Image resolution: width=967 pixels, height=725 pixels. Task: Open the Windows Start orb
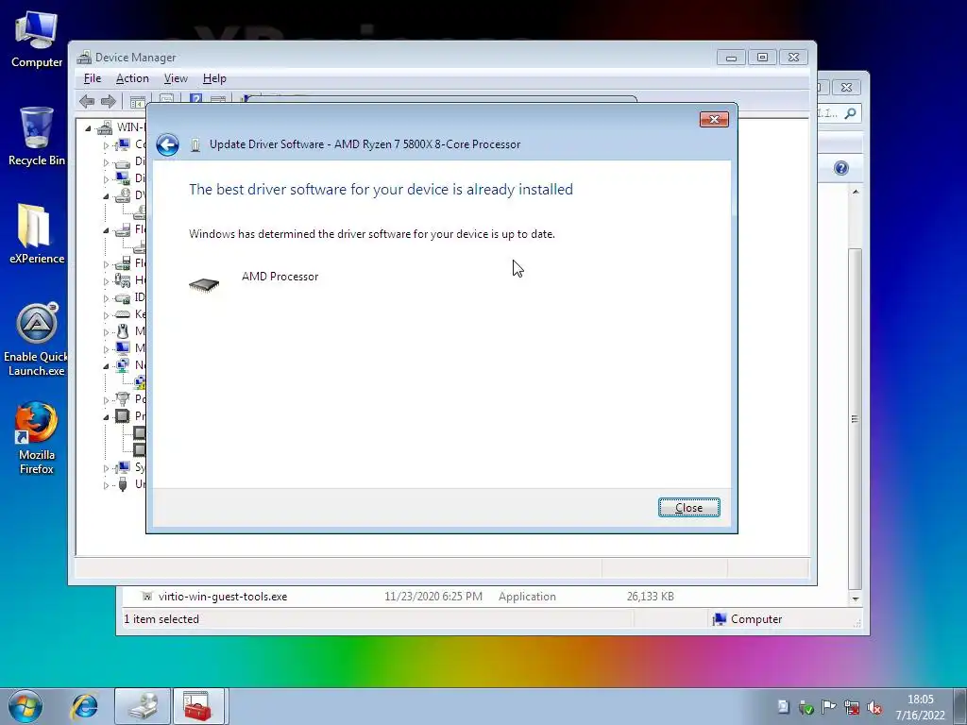click(25, 706)
